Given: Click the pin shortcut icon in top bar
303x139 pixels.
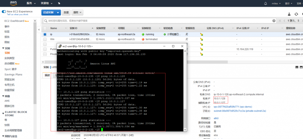Looking at the screenshot, I should coord(59,4).
